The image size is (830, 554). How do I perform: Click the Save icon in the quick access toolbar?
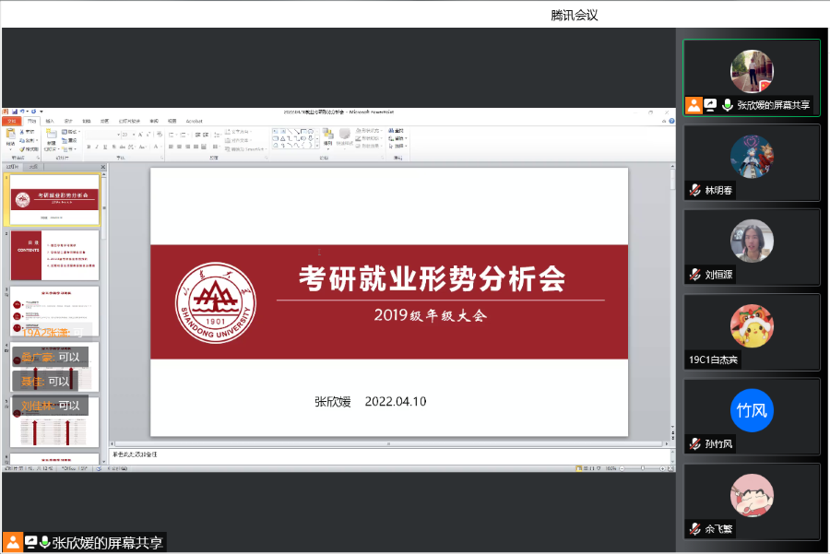click(x=14, y=112)
